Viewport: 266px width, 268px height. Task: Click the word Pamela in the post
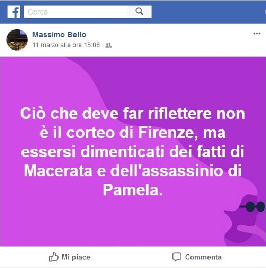coord(132,190)
